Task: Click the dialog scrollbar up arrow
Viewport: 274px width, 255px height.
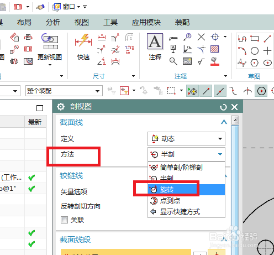Action: tap(235, 120)
